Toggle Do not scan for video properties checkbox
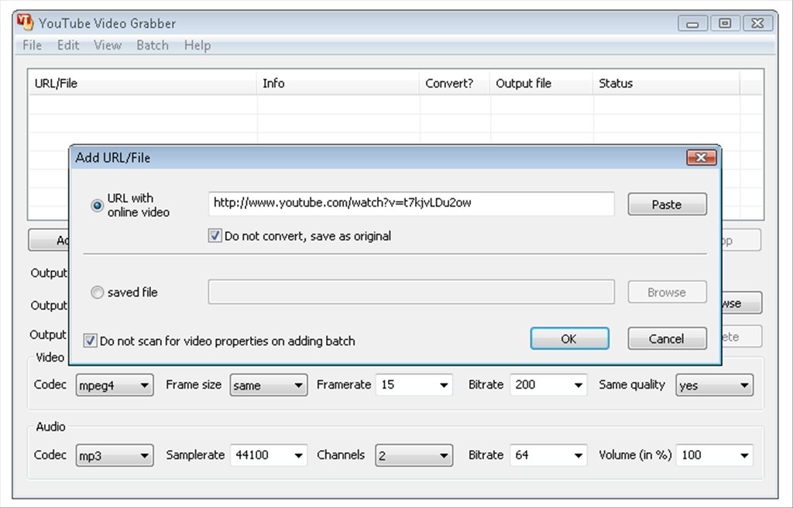The width and height of the screenshot is (793, 508). click(x=90, y=341)
